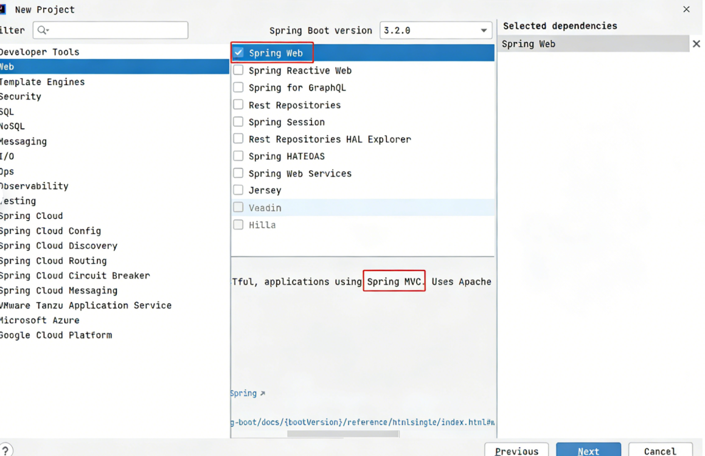The height and width of the screenshot is (456, 705).
Task: Select the SQL category
Action: [114, 111]
